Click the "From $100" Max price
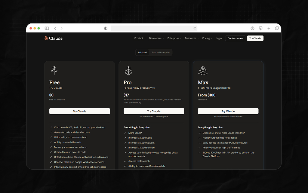 pyautogui.click(x=207, y=95)
